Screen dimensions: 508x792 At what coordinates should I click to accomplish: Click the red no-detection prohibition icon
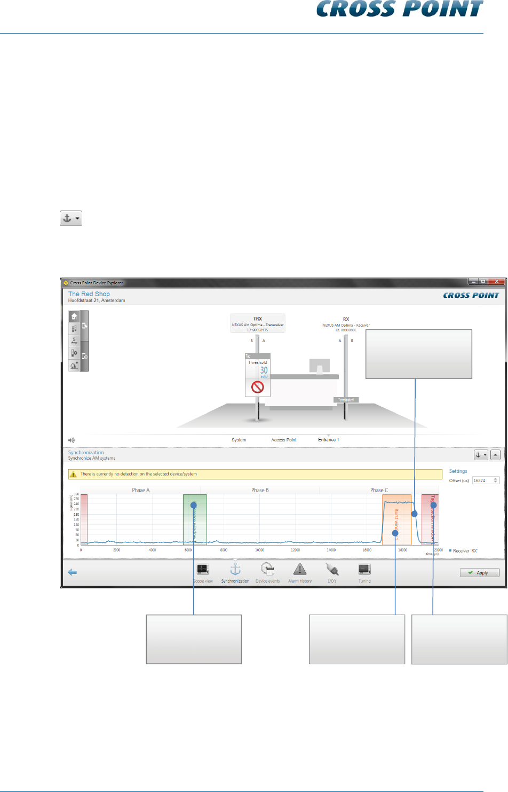[x=258, y=387]
